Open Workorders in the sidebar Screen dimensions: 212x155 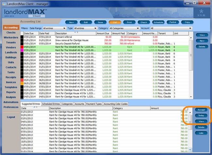pos(11,37)
